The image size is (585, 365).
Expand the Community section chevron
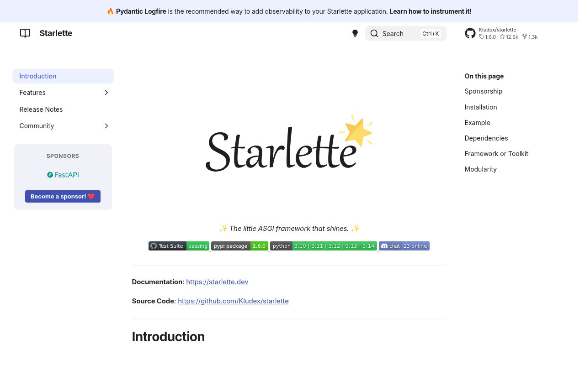[106, 126]
